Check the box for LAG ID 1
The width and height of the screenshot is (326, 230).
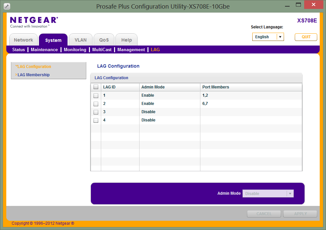pos(96,95)
